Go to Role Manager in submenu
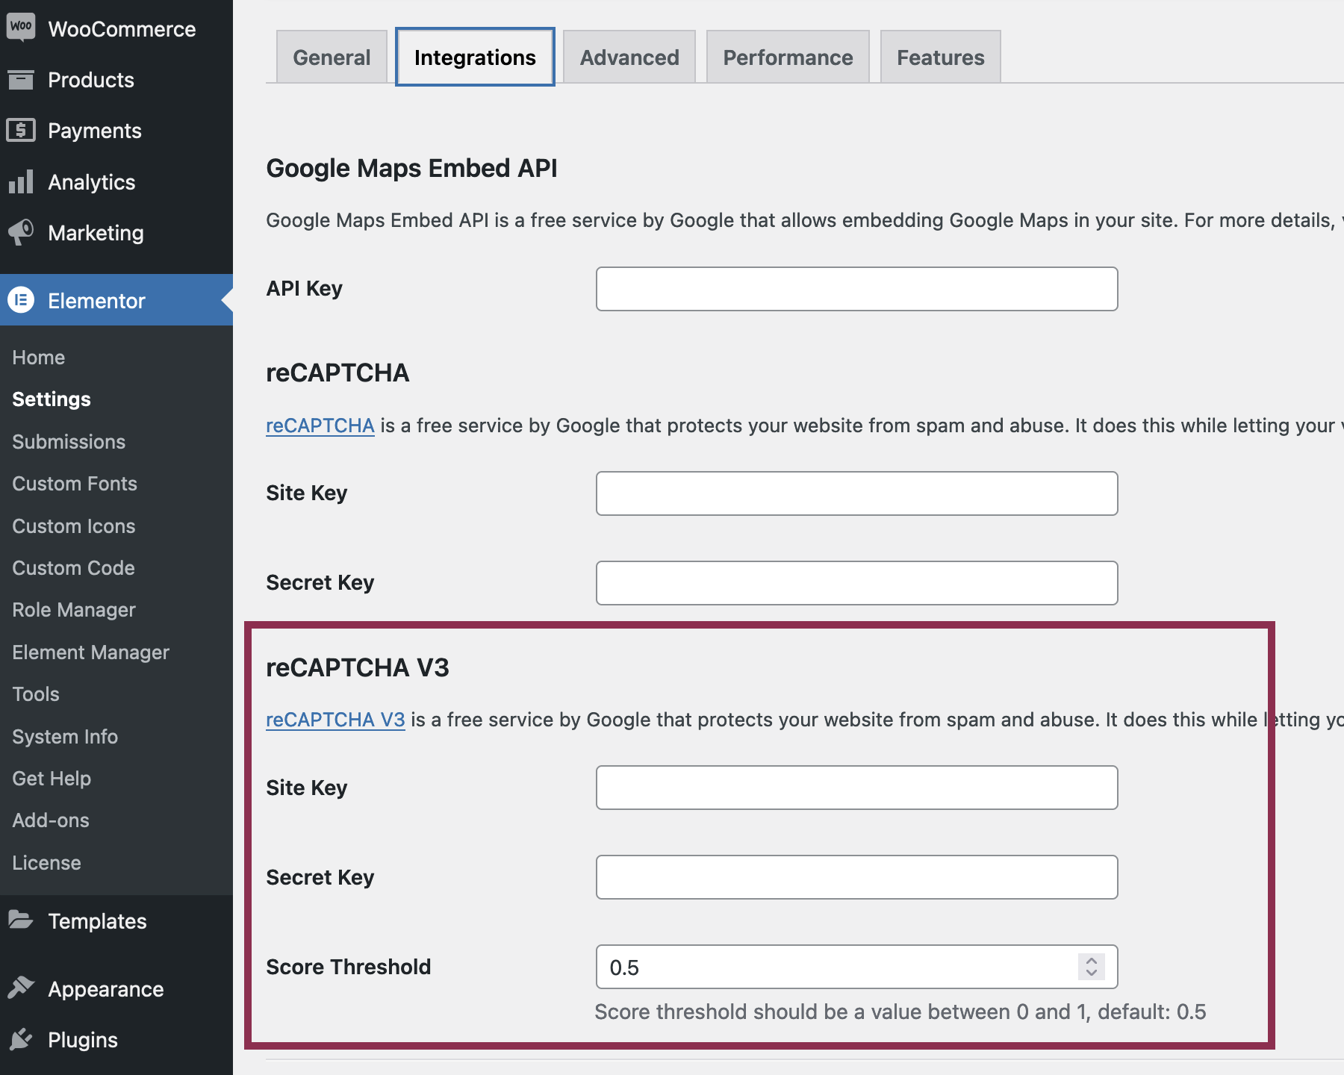 pos(74,610)
